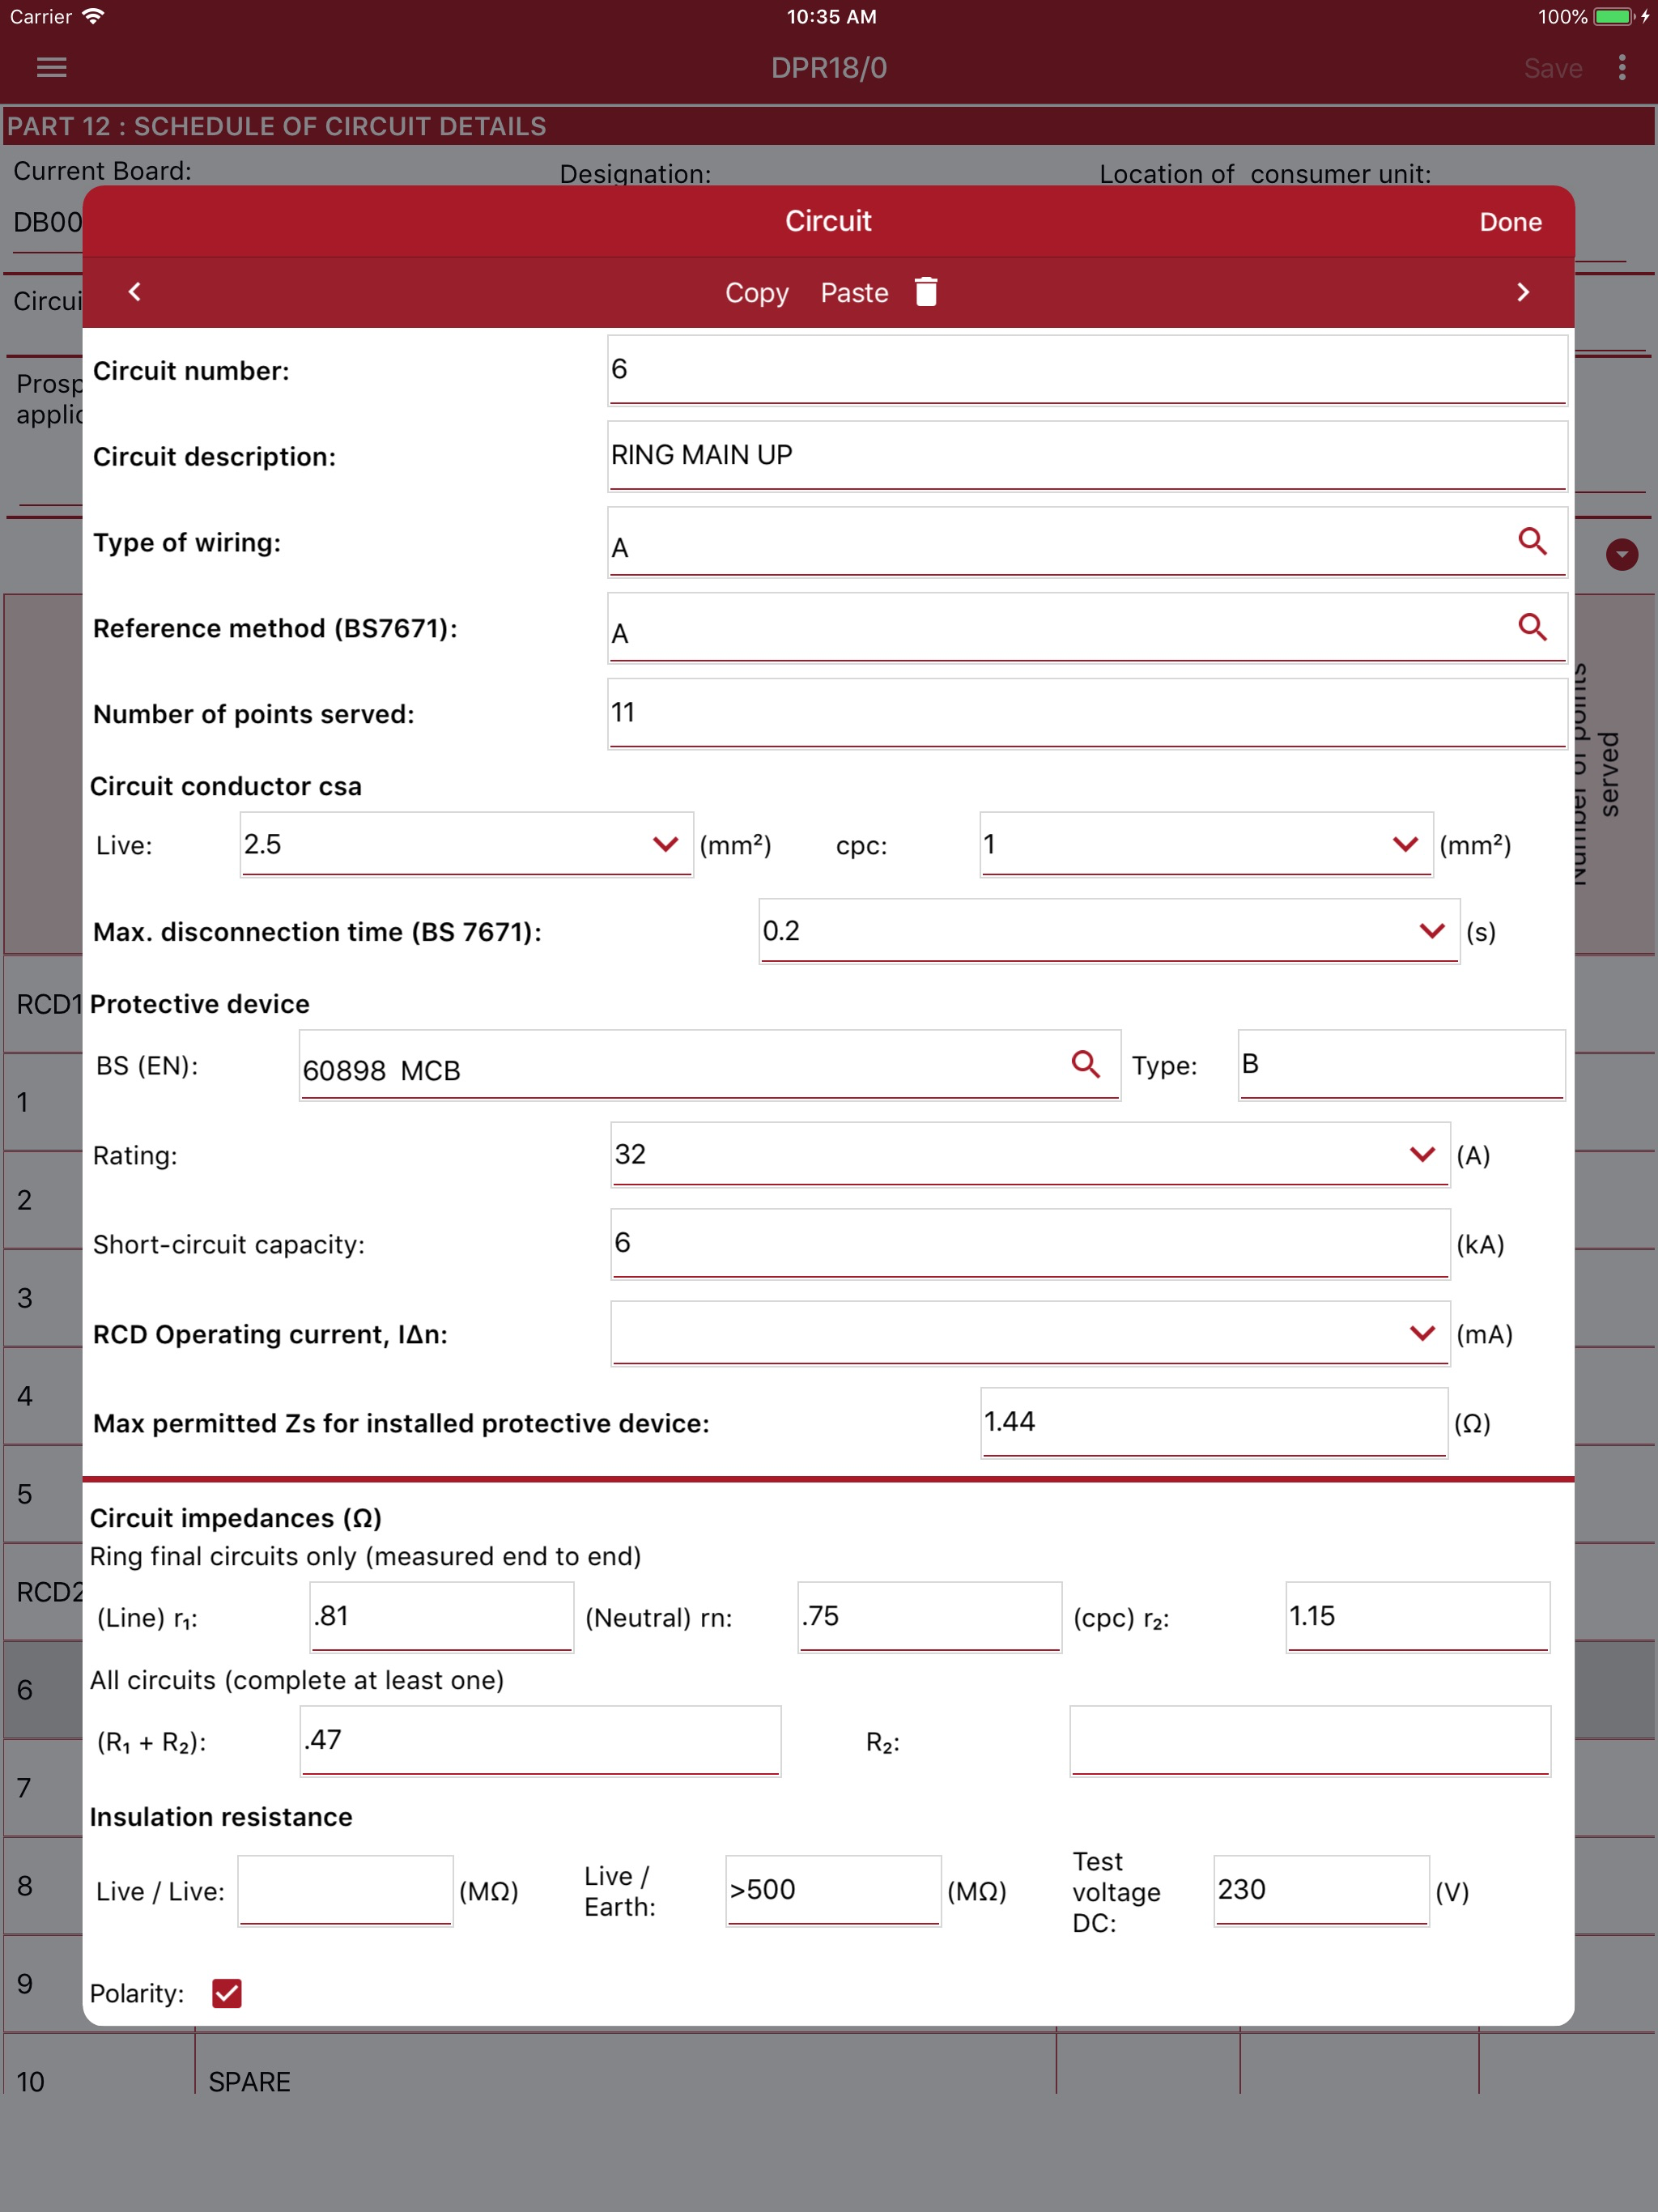Open the Rating dropdown
The image size is (1658, 2212).
click(x=1422, y=1154)
